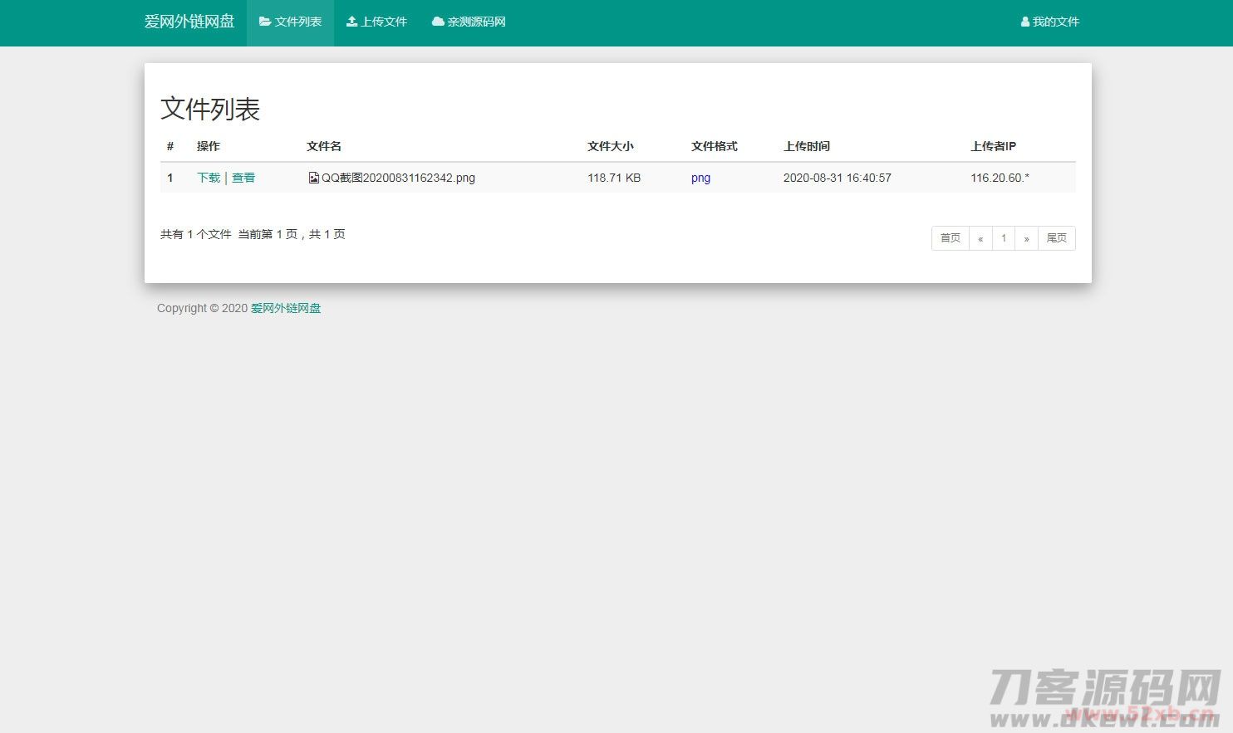Click the next page » button
Viewport: 1233px width, 733px height.
(1027, 238)
